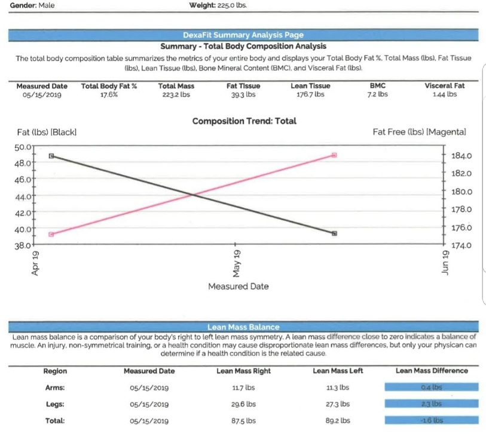
Task: Click the point where the two trend lines cross
Action: (x=192, y=195)
